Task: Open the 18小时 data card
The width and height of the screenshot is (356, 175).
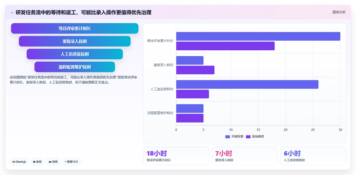Action: point(176,156)
